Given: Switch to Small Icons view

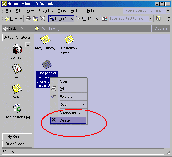Looking at the screenshot, I should (x=87, y=19).
